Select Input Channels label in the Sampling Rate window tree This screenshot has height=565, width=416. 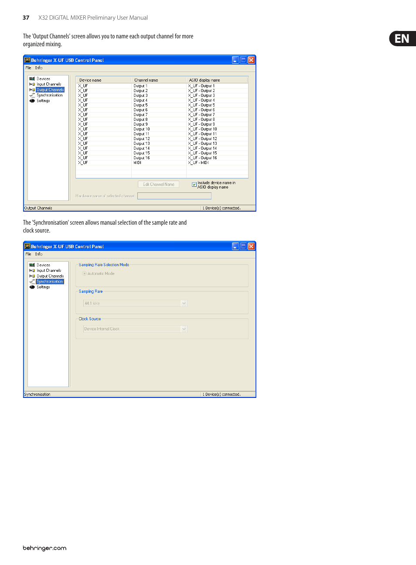coord(49,271)
